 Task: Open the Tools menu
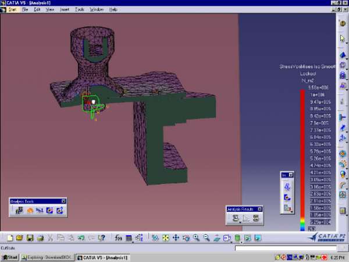click(80, 9)
